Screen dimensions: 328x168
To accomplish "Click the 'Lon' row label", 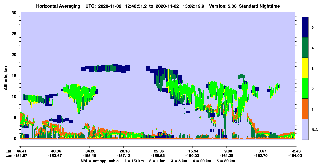I will [x=8, y=156].
